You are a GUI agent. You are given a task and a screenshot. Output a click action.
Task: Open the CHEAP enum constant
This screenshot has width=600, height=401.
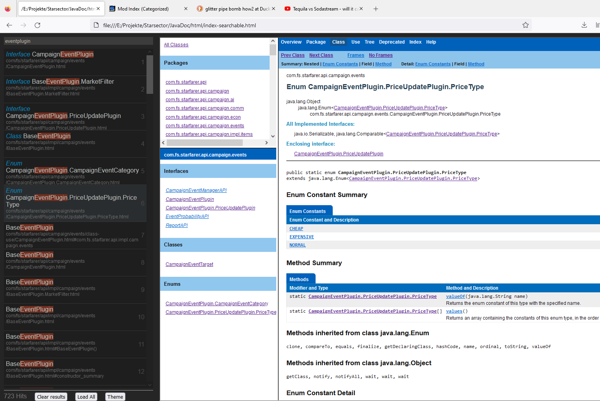[x=296, y=229]
